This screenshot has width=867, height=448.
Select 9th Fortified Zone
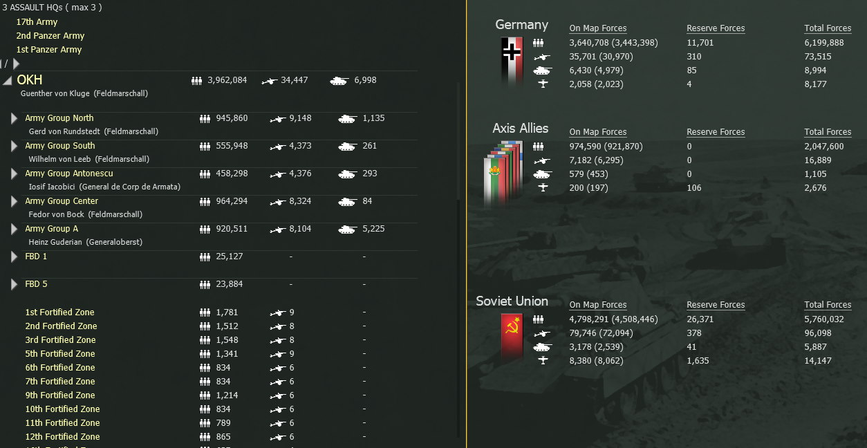coord(60,395)
